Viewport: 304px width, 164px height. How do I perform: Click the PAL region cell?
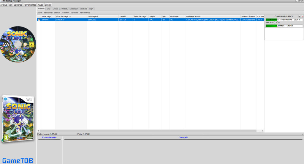155,20
